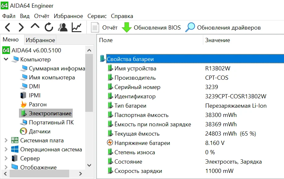284x179 pixels.
Task: Open the Избранное menu in menu bar
Action: click(68, 16)
